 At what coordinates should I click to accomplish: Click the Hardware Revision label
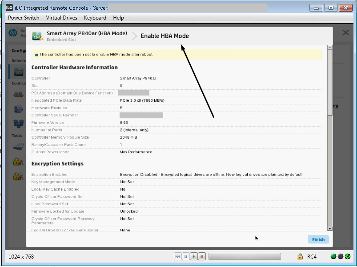tap(49, 108)
